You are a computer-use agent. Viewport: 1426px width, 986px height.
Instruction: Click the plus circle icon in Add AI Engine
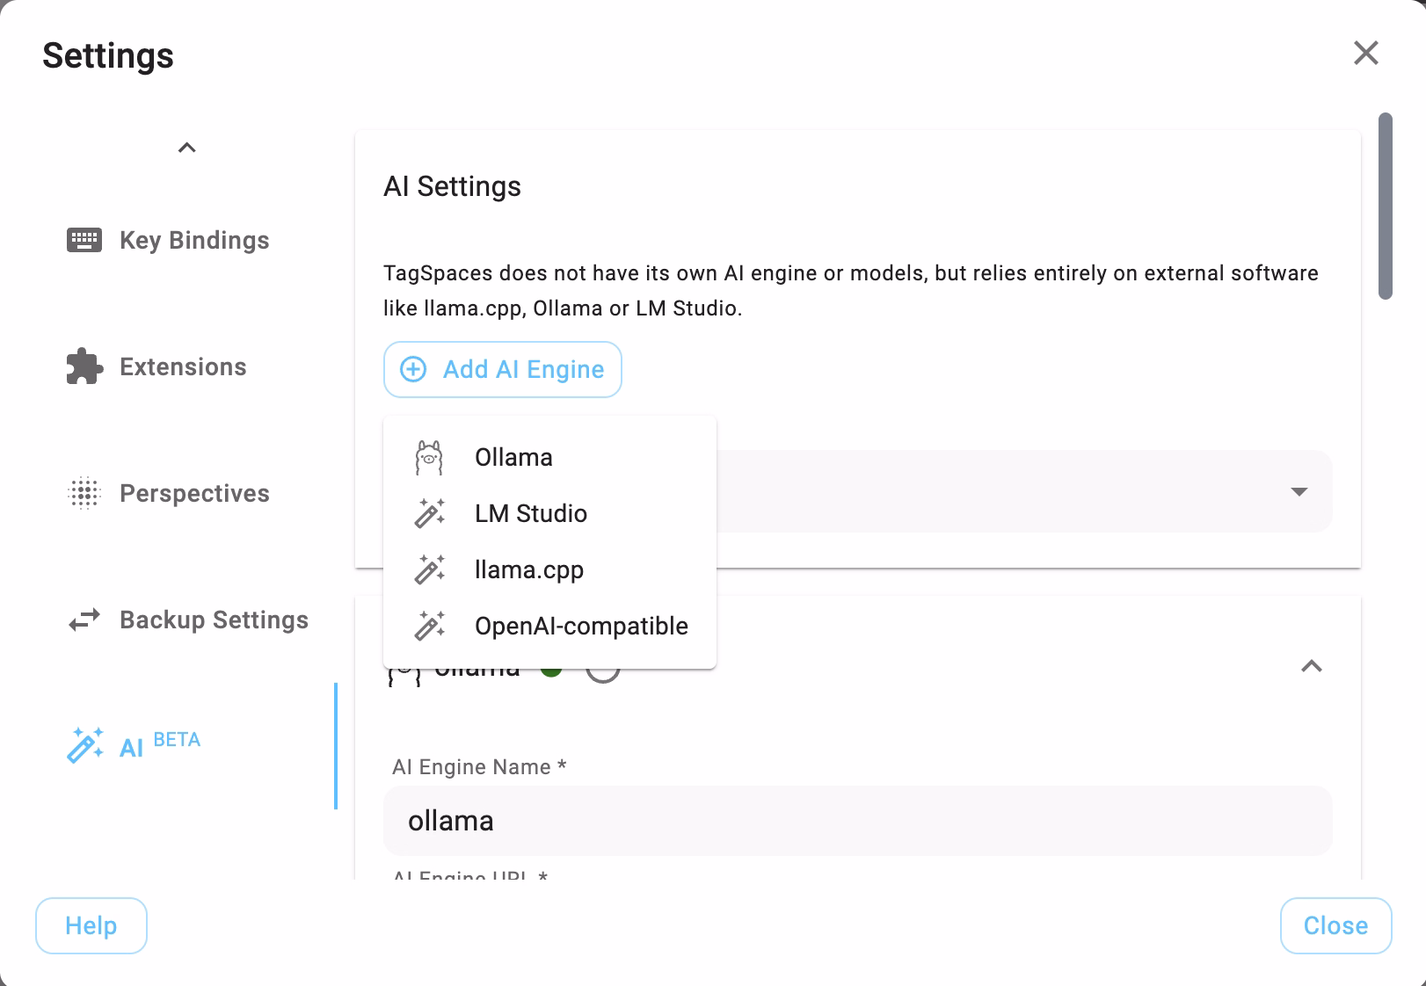pos(413,369)
